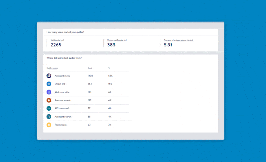This screenshot has width=266, height=162.
Task: Click the 'Guide source' column header
Action: coord(53,68)
